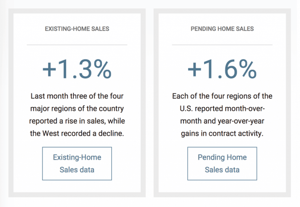Click the line 'U.S. reported month-over-'
Screen dimensions: 300x207
coord(222,109)
